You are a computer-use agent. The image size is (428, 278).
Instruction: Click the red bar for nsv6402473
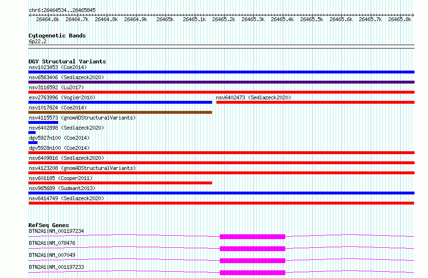(x=315, y=102)
